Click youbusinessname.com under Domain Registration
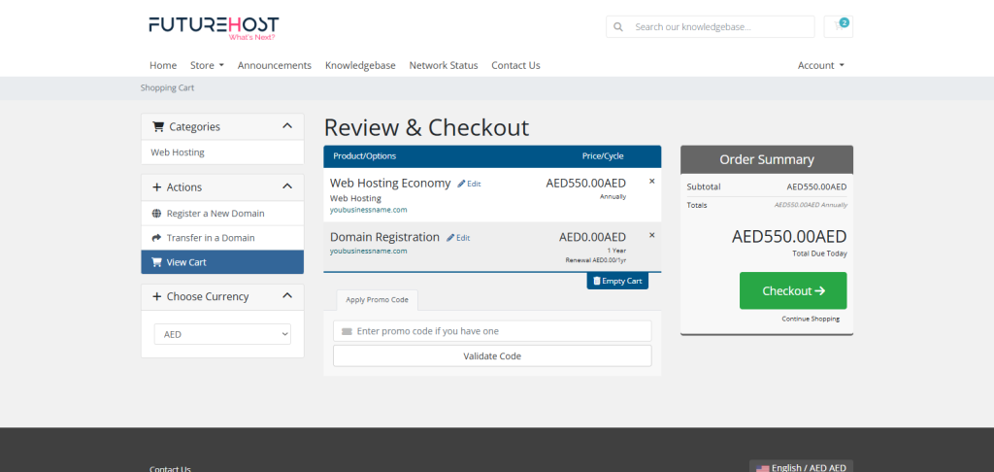Screen dimensions: 994x472 coord(368,252)
